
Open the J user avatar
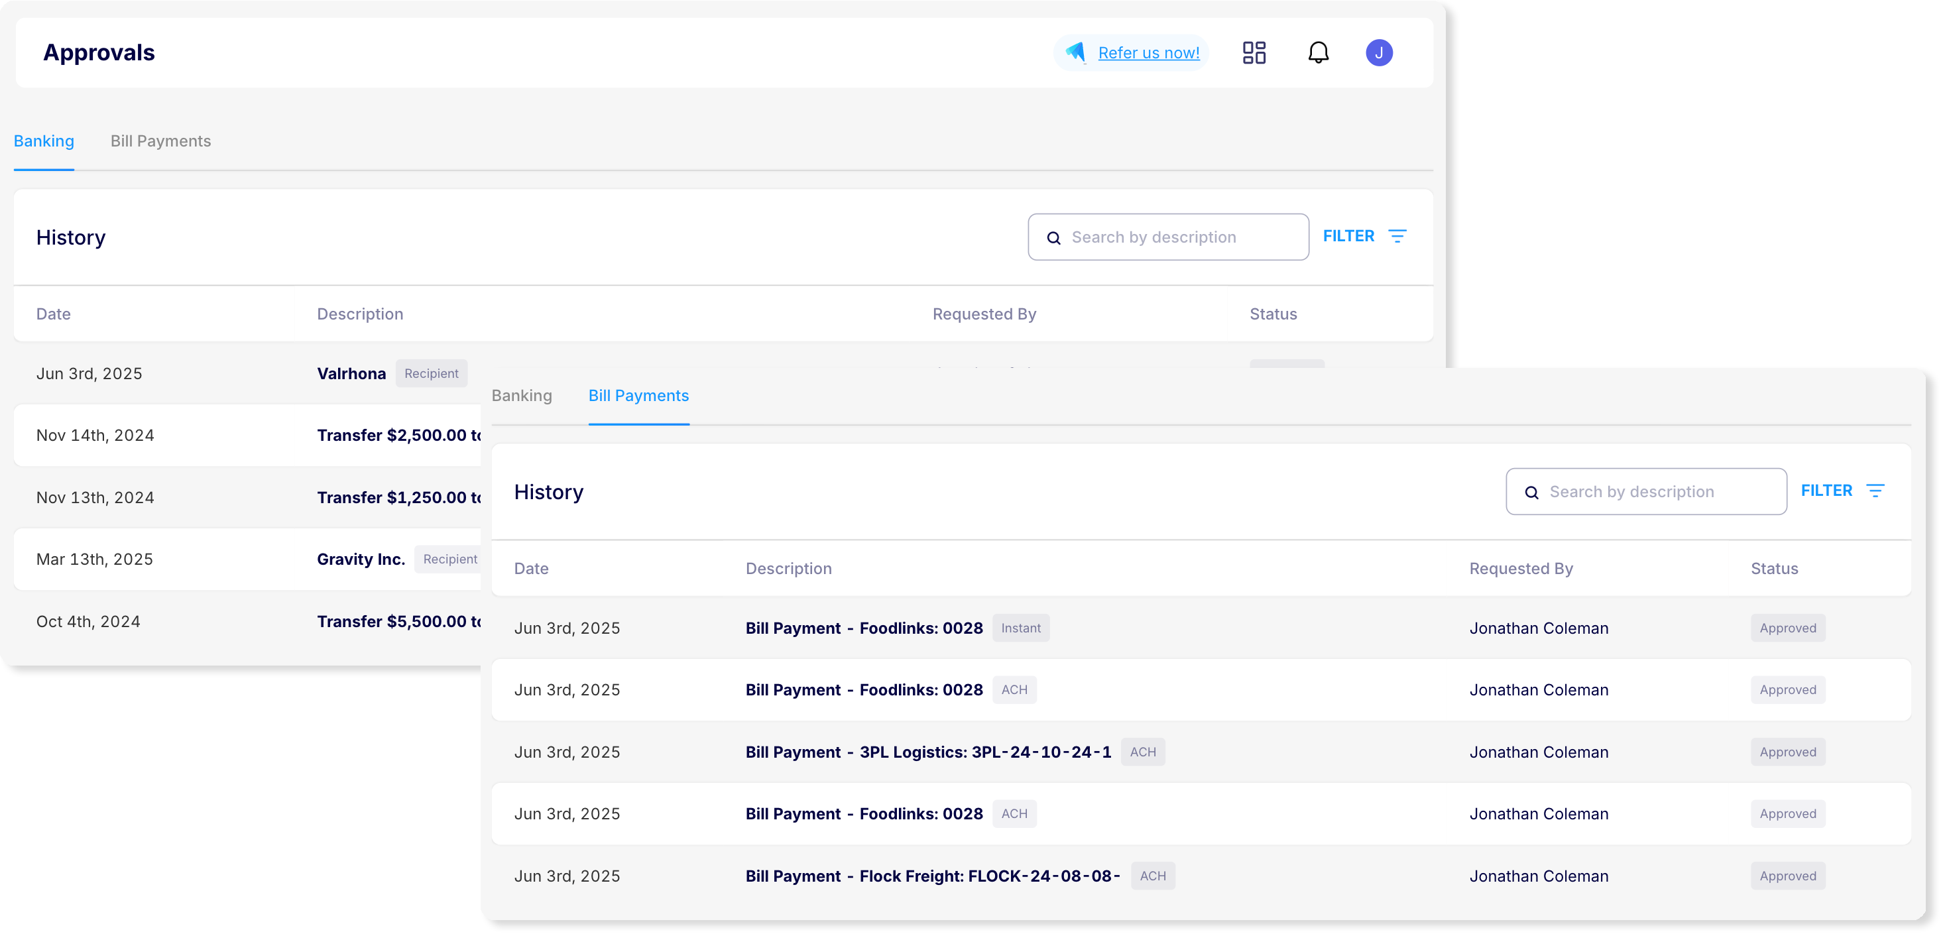pyautogui.click(x=1379, y=53)
